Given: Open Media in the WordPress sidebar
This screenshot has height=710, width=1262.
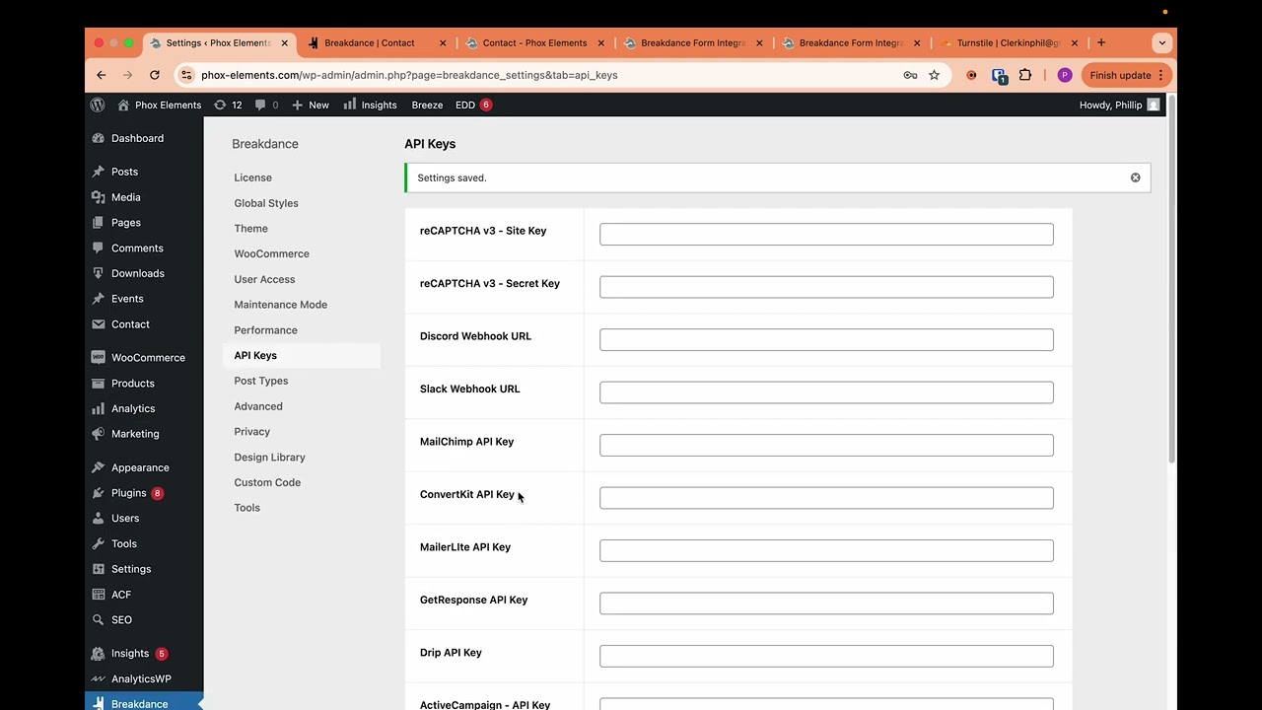Looking at the screenshot, I should point(125,197).
